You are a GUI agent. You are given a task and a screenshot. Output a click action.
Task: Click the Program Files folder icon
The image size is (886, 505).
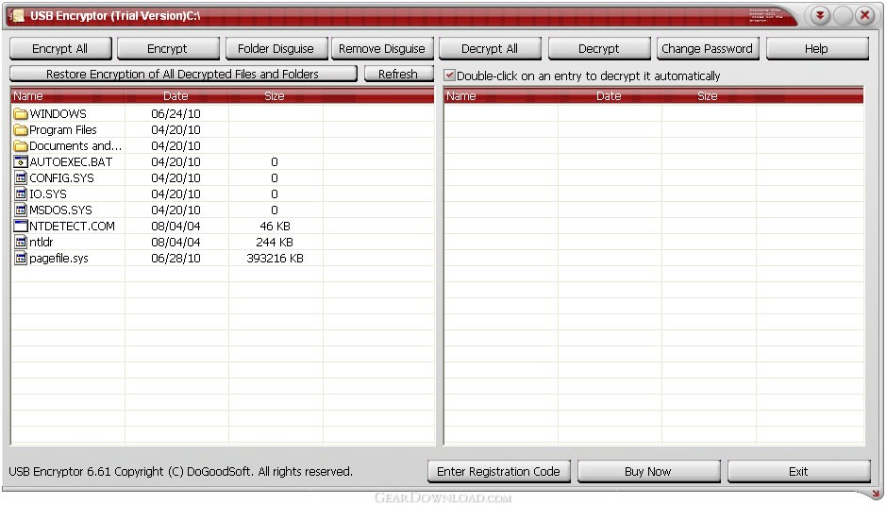pos(21,130)
